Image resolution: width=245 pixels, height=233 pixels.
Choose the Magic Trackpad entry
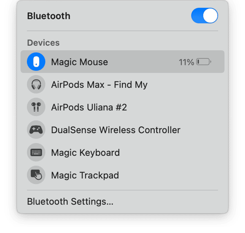(85, 175)
